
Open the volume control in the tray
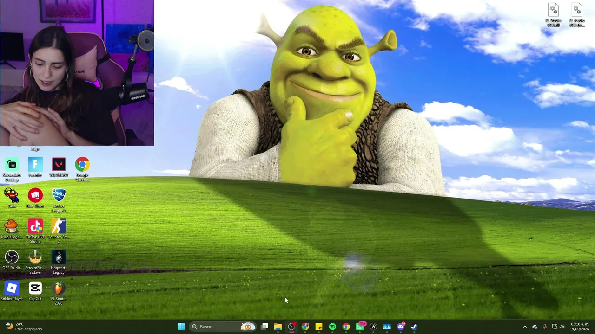coord(562,327)
